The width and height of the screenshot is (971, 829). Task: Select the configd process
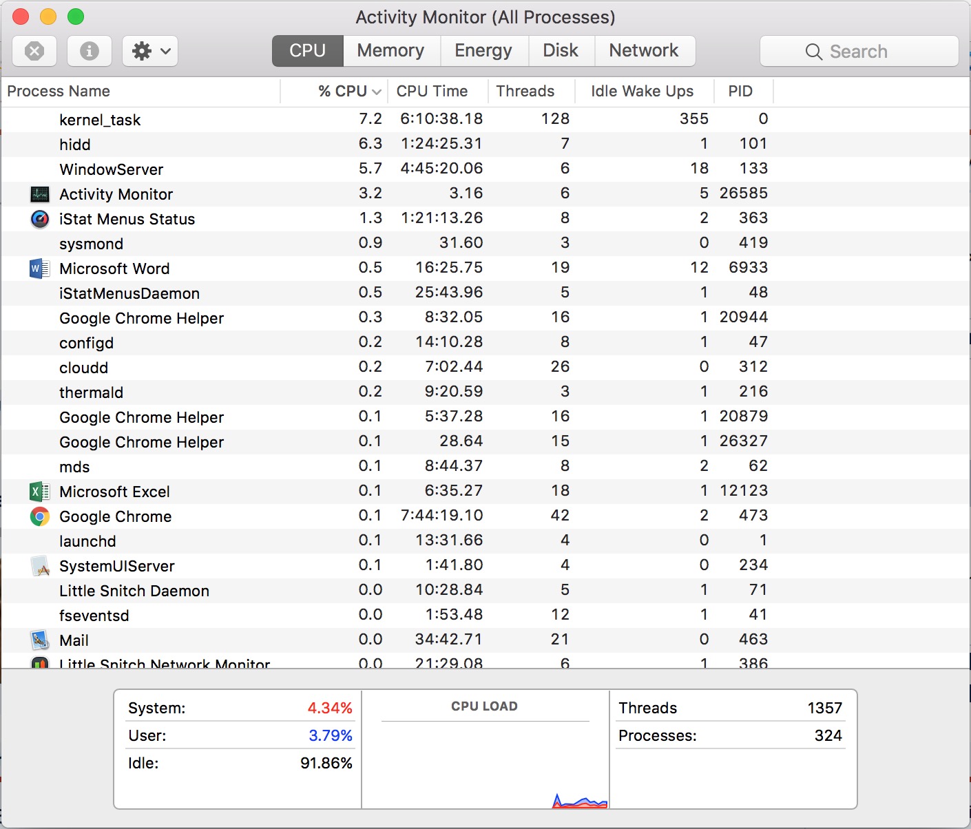pos(486,343)
